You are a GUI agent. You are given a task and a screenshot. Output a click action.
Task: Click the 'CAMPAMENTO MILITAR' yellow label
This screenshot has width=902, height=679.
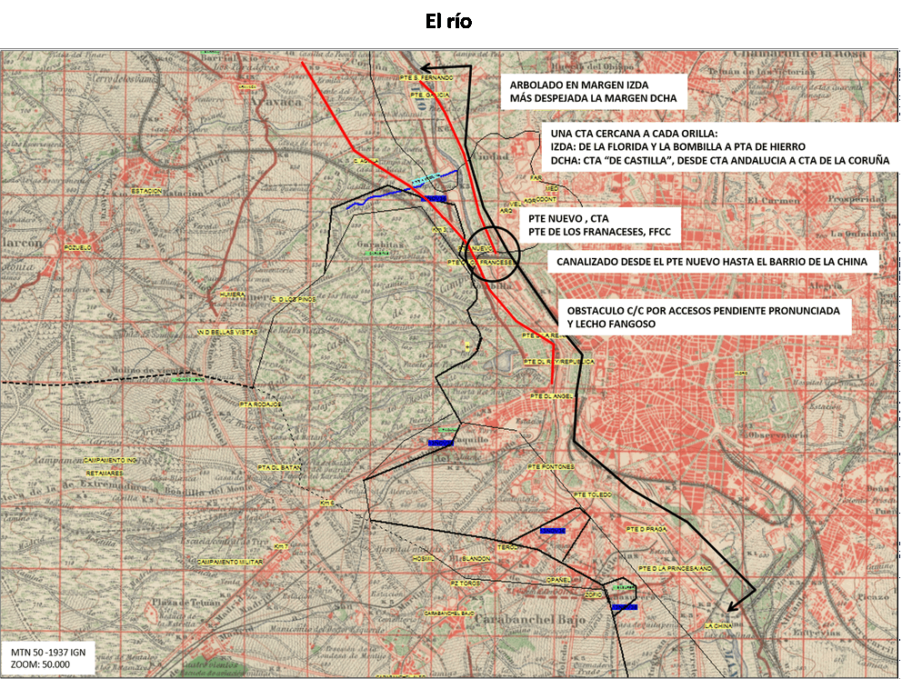click(x=230, y=562)
